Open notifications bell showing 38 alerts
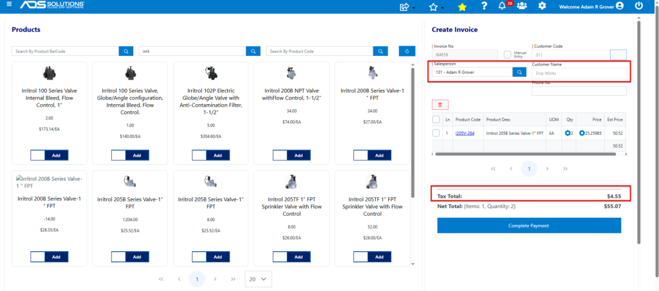 point(501,6)
